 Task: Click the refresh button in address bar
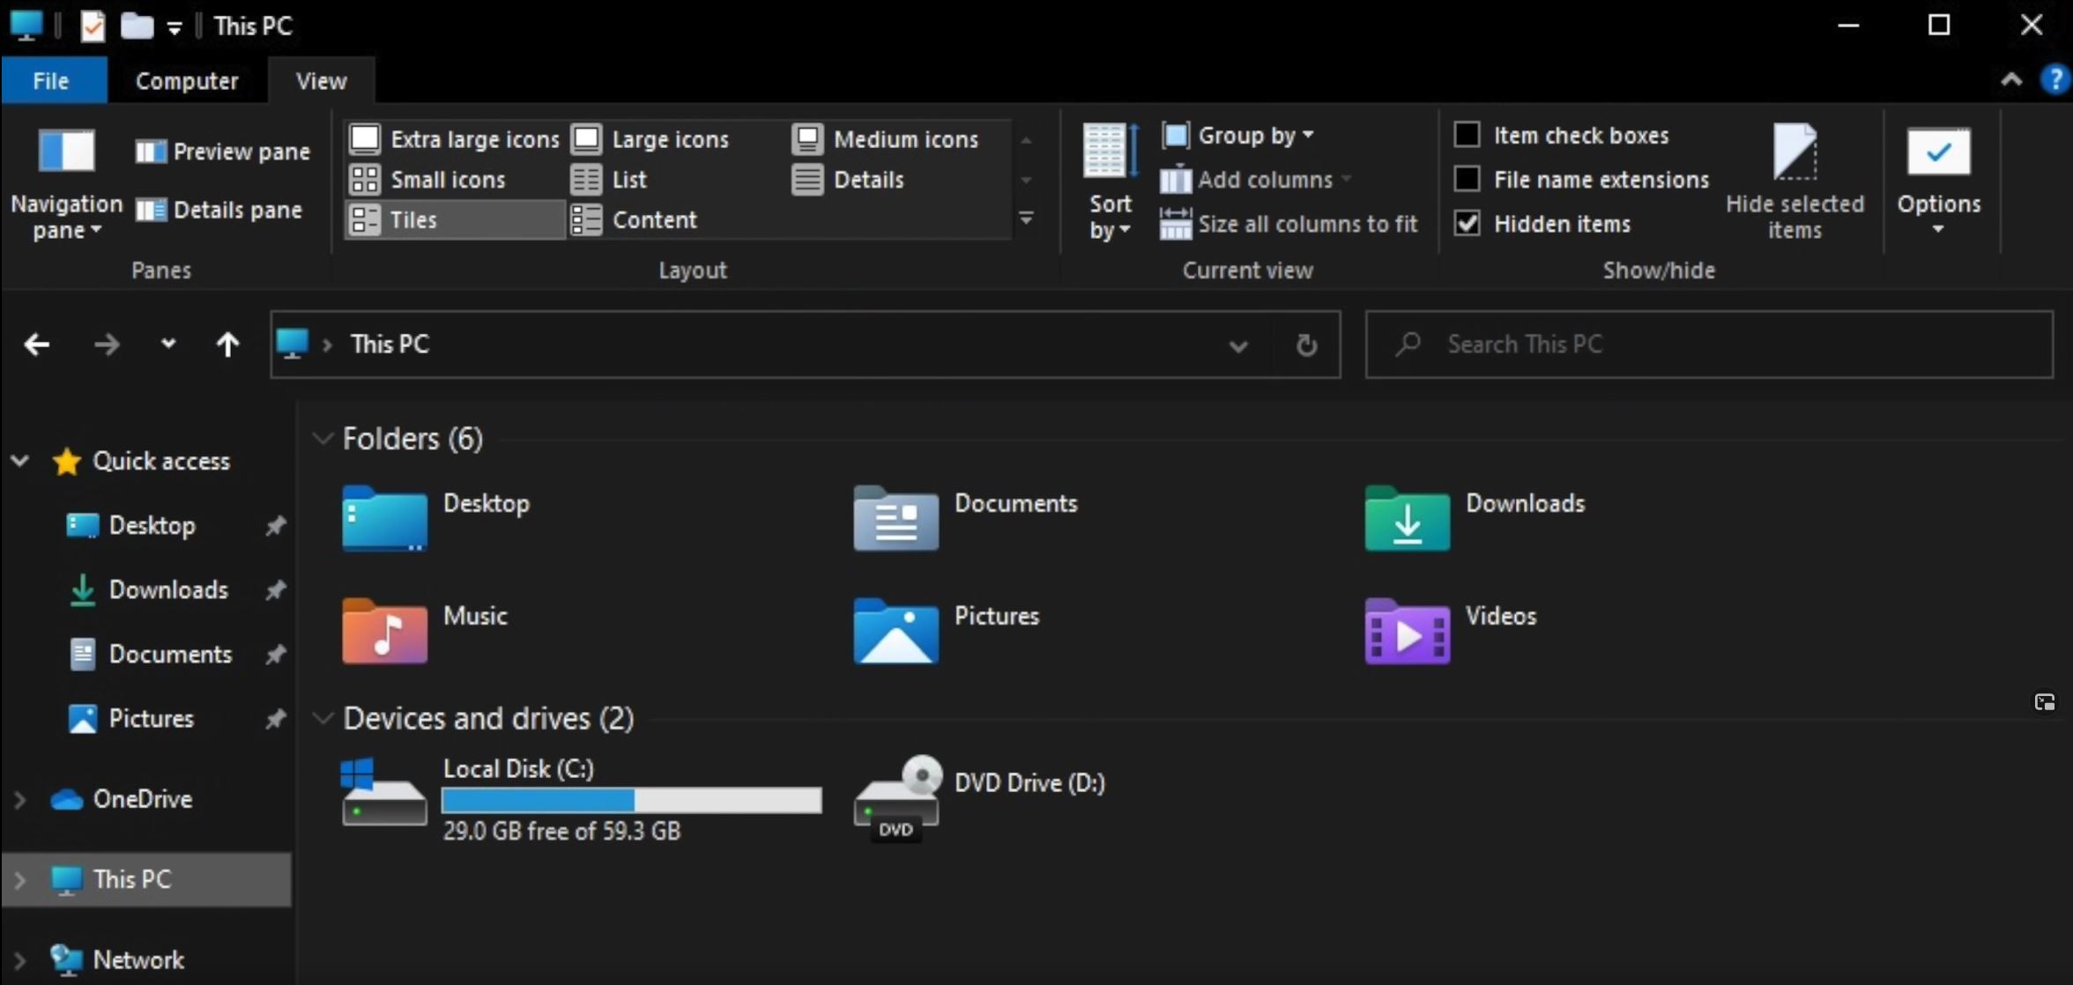click(x=1306, y=344)
